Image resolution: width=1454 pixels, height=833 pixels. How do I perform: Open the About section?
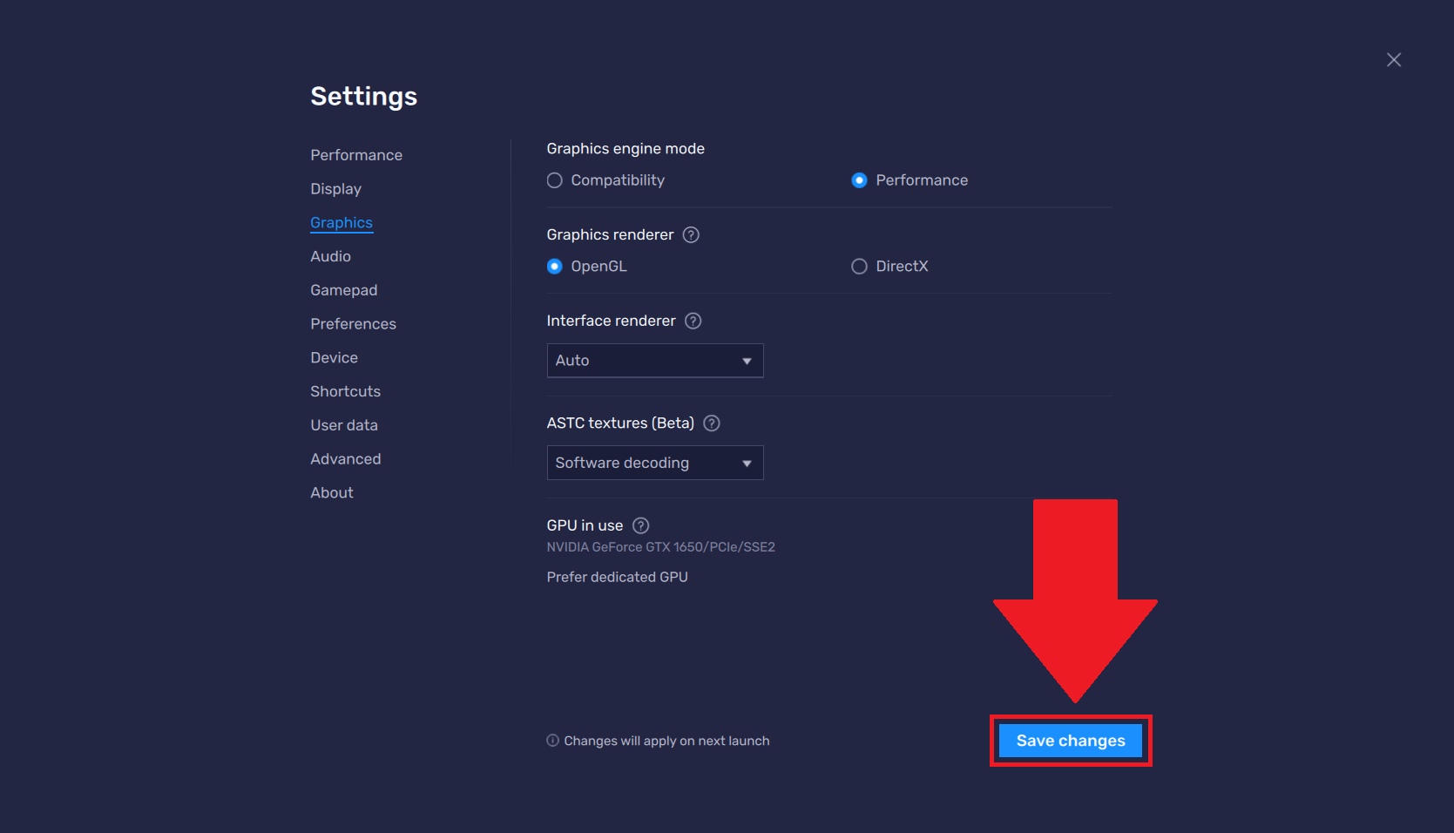[332, 493]
